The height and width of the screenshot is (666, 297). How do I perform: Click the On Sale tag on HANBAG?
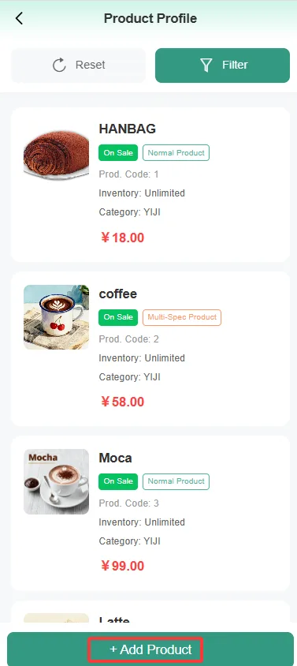(x=118, y=153)
